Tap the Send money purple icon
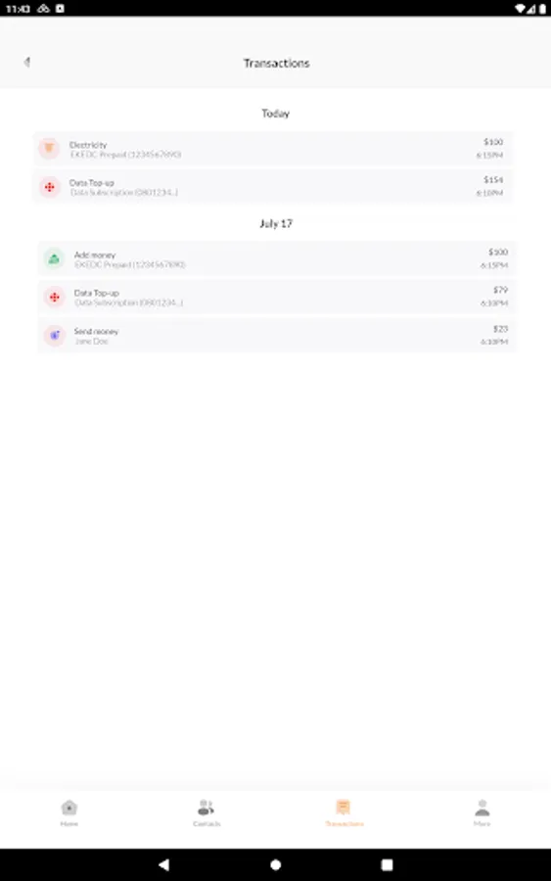 [55, 336]
